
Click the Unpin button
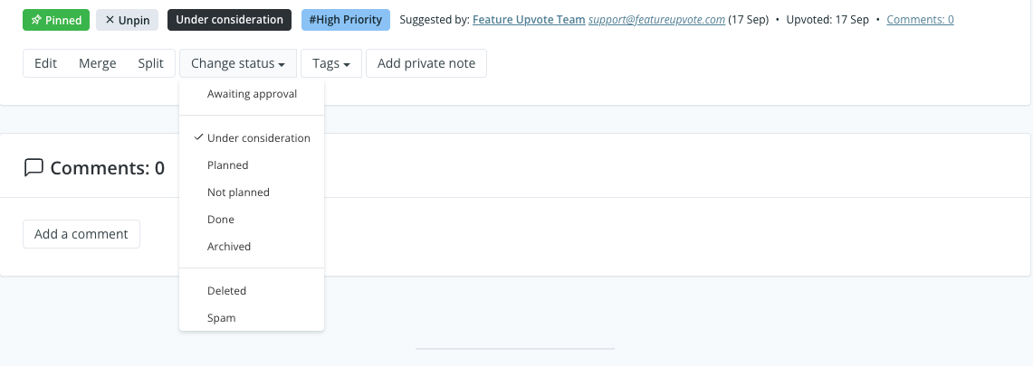(128, 20)
